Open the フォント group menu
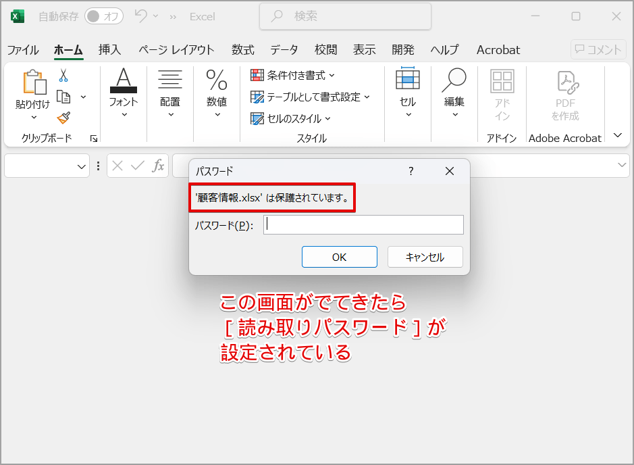Screen dimensions: 634x465 tap(124, 93)
